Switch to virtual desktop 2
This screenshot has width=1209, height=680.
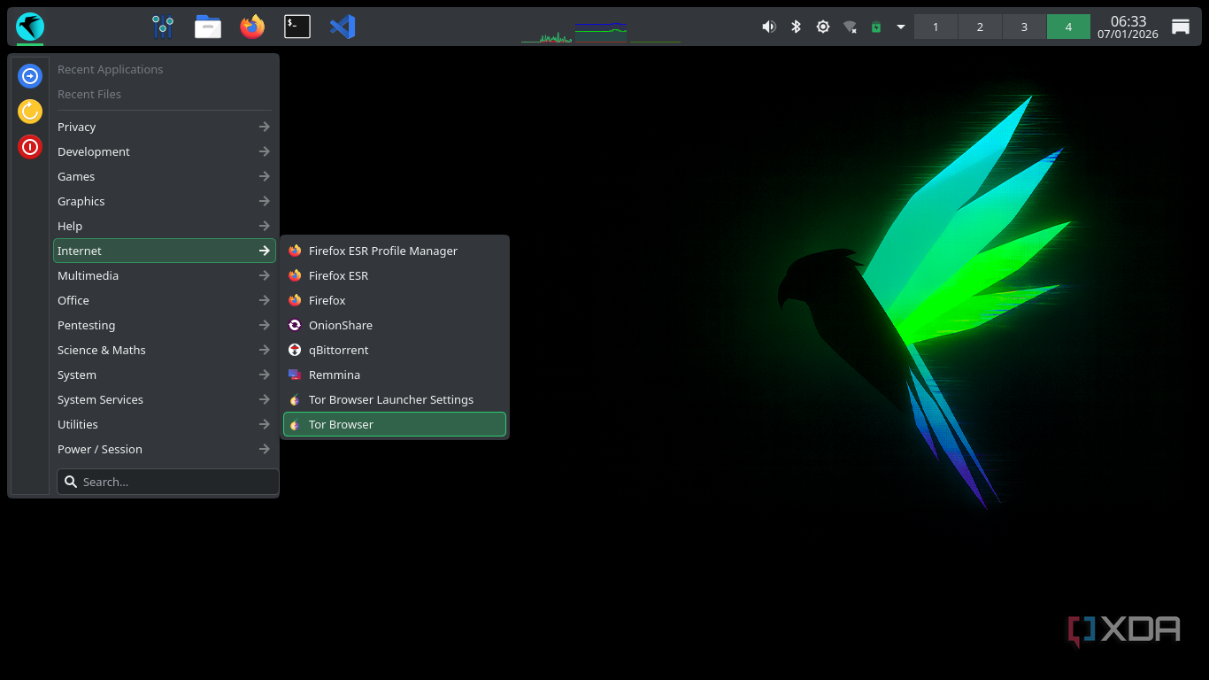(980, 27)
